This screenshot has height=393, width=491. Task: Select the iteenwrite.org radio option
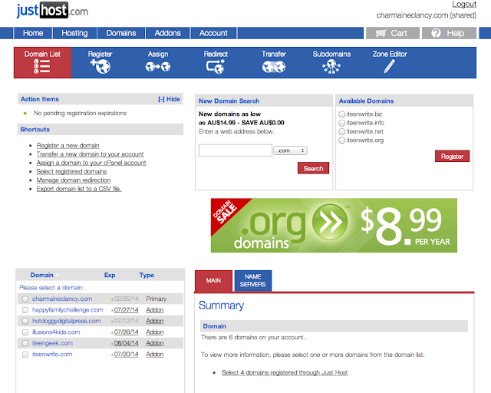[x=341, y=140]
